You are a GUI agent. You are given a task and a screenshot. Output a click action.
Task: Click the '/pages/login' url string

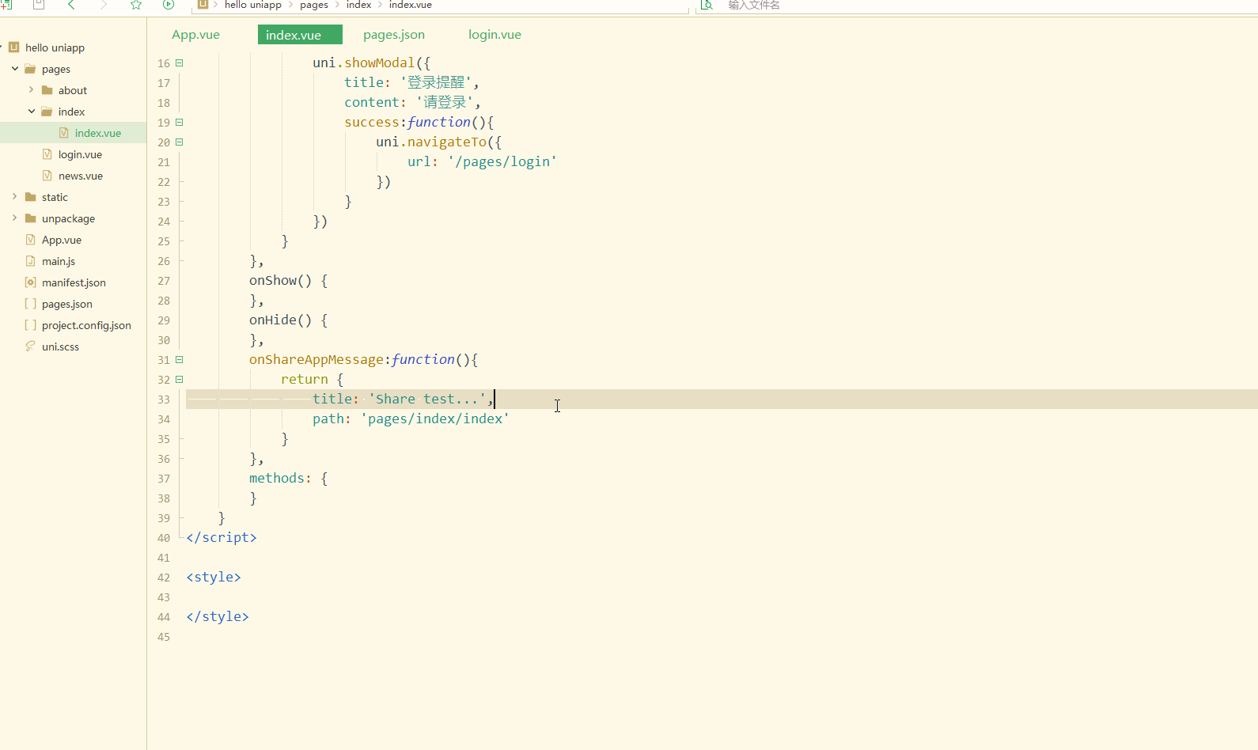click(502, 162)
